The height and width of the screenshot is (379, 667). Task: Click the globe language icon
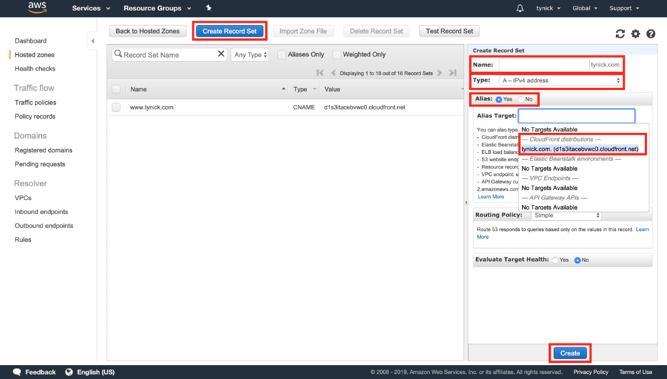point(69,372)
